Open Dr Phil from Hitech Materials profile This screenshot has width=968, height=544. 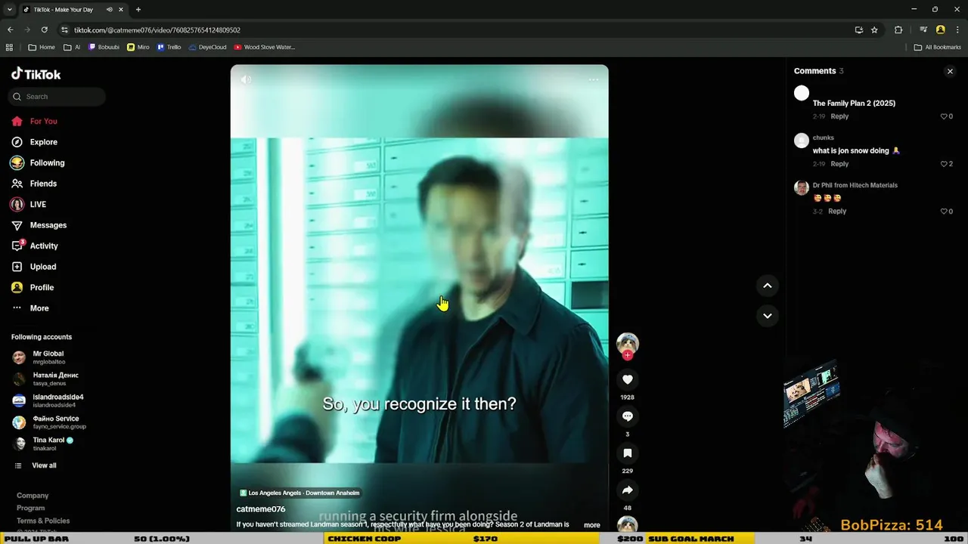tap(855, 185)
